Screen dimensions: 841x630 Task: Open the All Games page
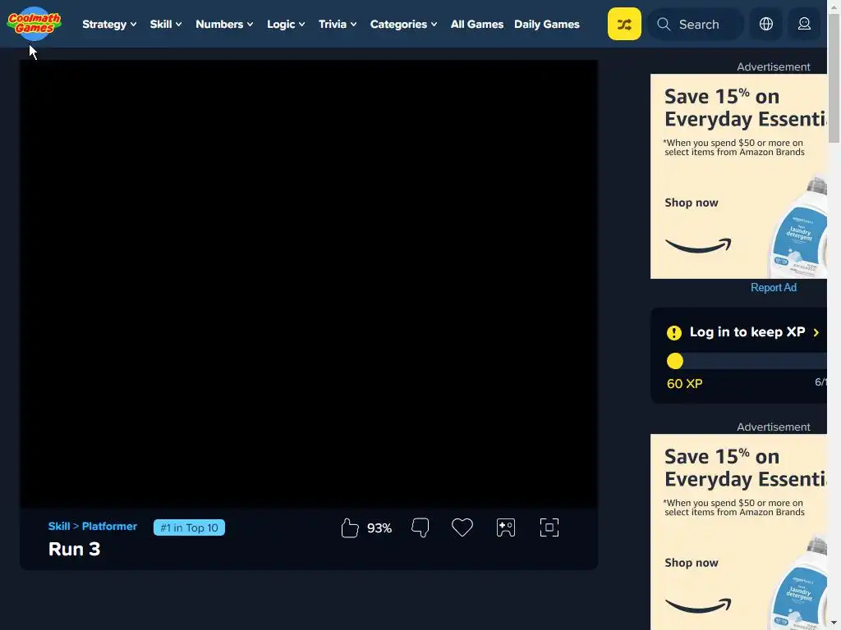[477, 24]
